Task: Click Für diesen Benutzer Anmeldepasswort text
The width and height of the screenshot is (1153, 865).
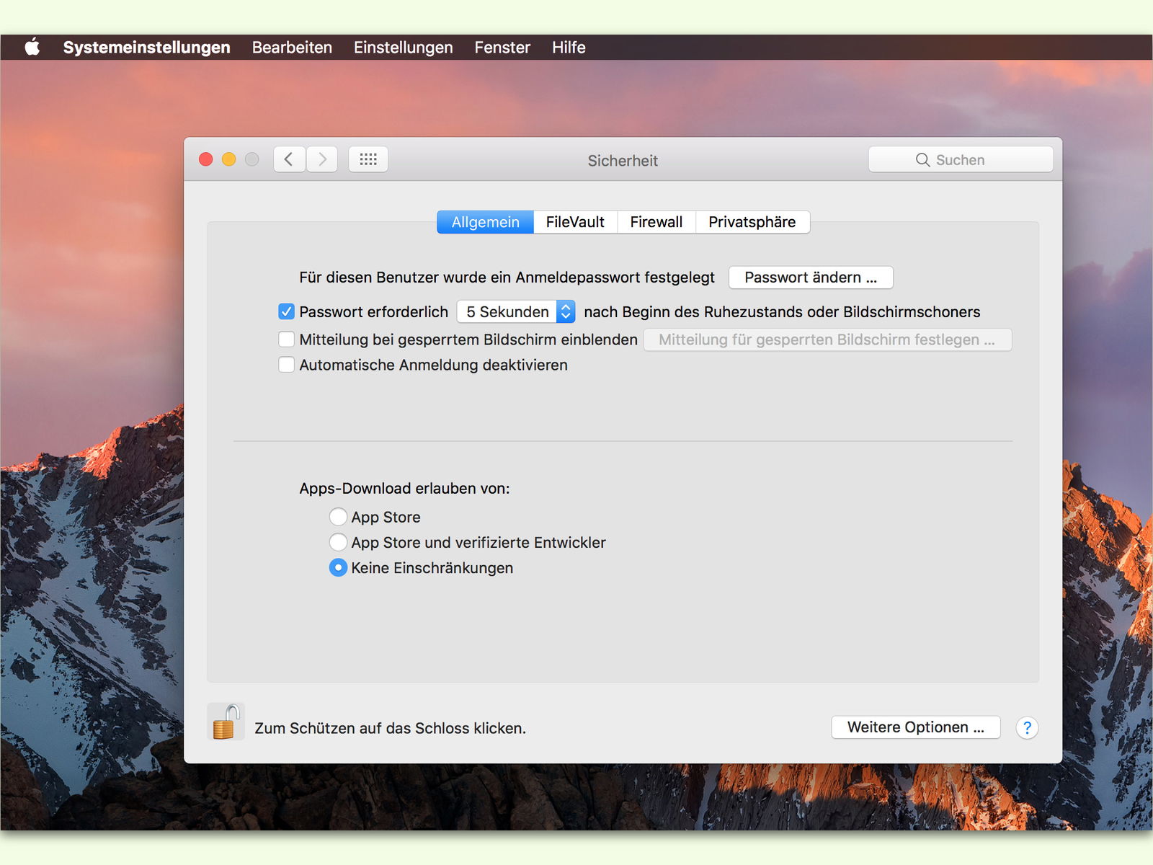Action: click(x=507, y=278)
